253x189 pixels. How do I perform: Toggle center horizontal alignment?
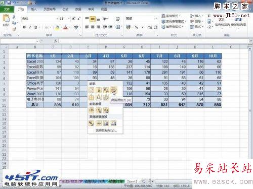[93, 27]
